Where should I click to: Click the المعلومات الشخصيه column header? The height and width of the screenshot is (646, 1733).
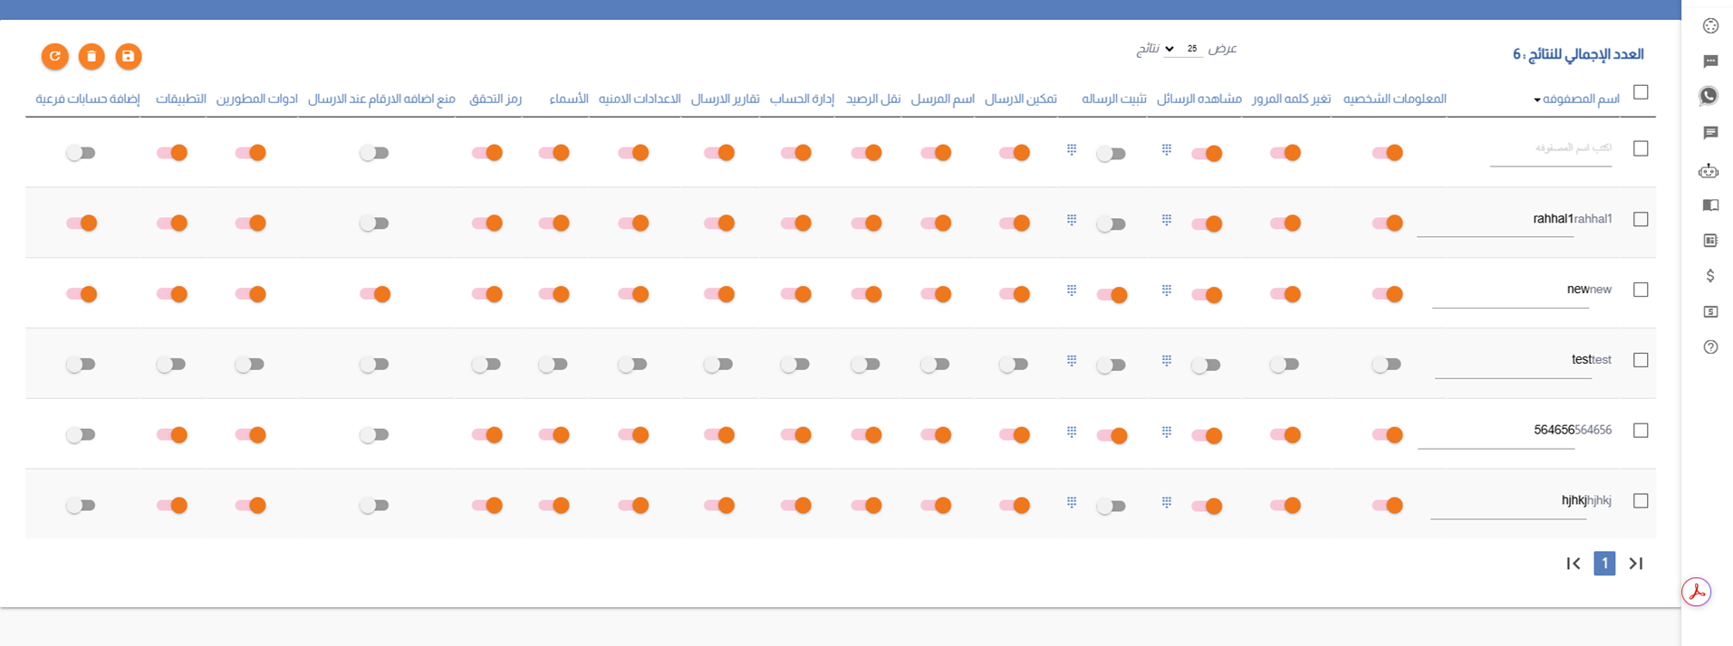1394,99
